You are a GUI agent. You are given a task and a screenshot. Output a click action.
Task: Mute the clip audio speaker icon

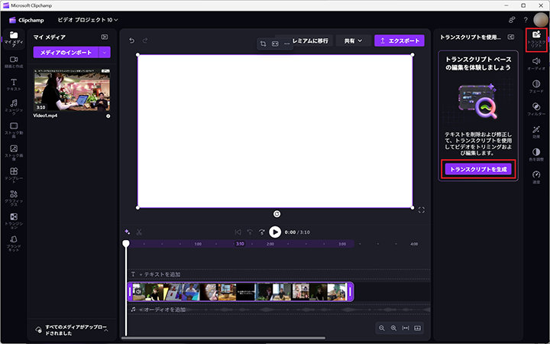tap(138, 291)
